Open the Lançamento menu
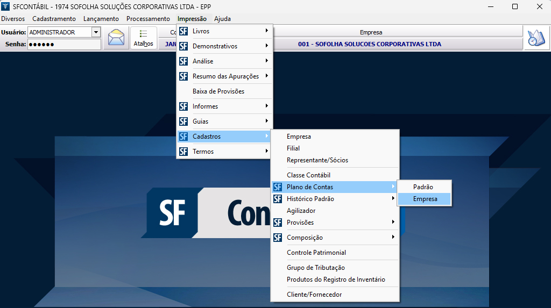The height and width of the screenshot is (308, 551). [101, 19]
